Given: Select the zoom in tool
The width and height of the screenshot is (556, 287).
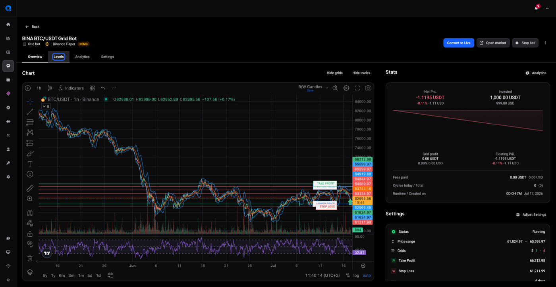Looking at the screenshot, I should 30,199.
